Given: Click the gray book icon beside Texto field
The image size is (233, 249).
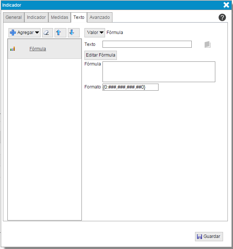Looking at the screenshot, I should (x=208, y=44).
